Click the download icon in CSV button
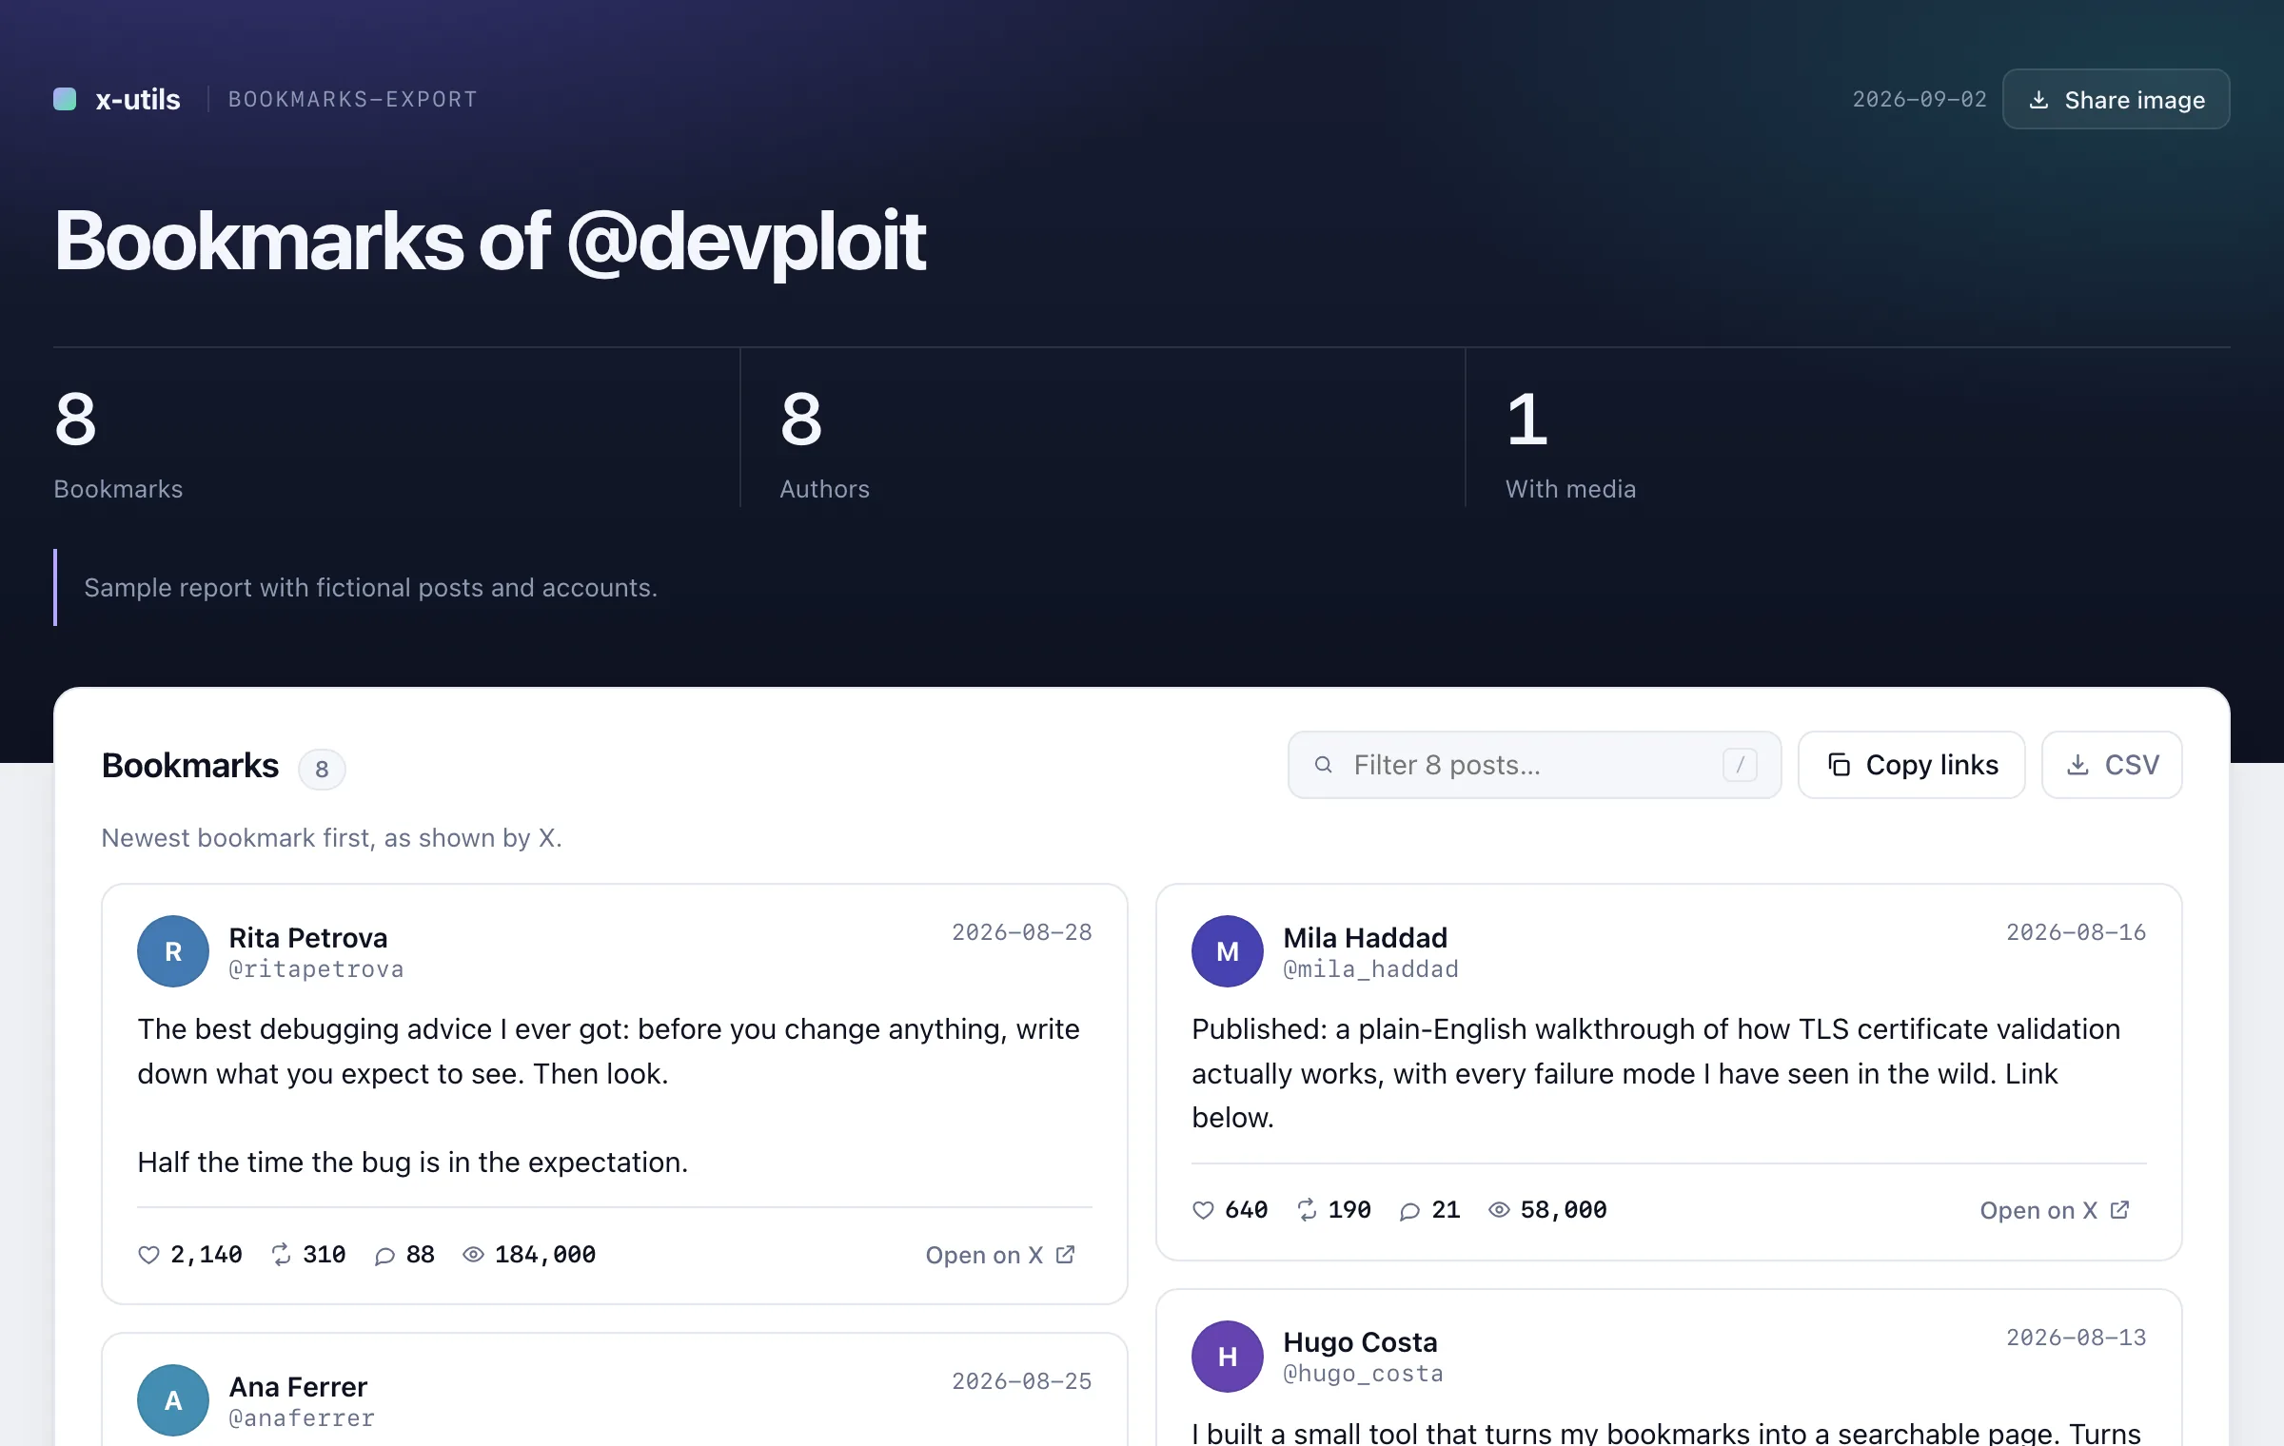The width and height of the screenshot is (2284, 1446). [2078, 765]
